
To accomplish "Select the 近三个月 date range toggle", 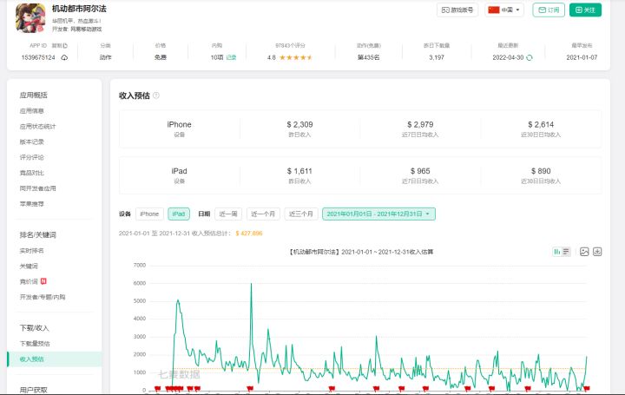I will click(301, 214).
